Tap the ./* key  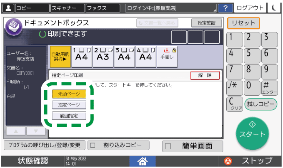coord(235,88)
